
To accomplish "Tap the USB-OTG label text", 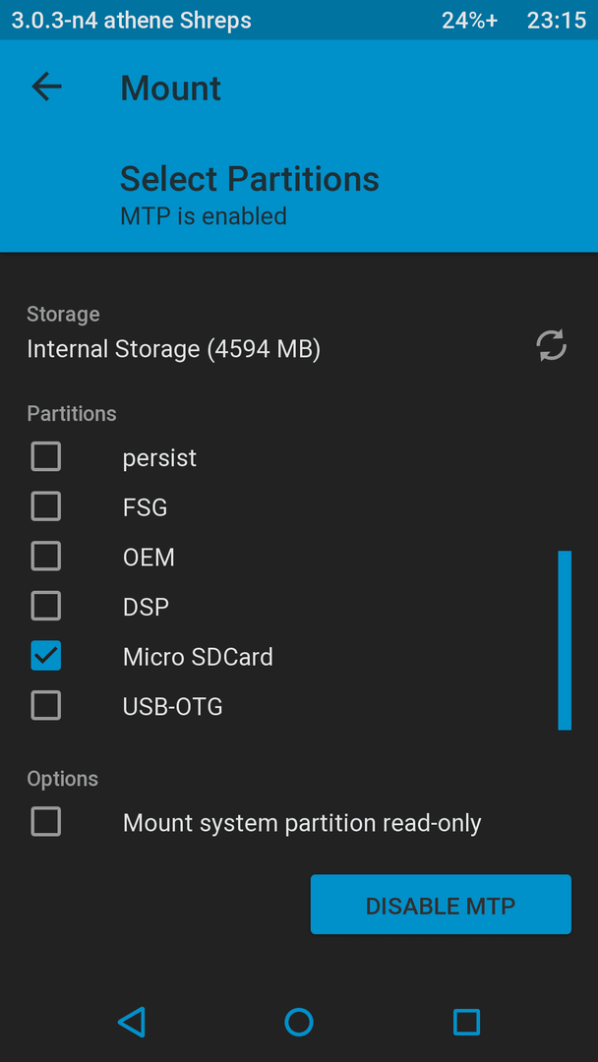I will (x=173, y=707).
